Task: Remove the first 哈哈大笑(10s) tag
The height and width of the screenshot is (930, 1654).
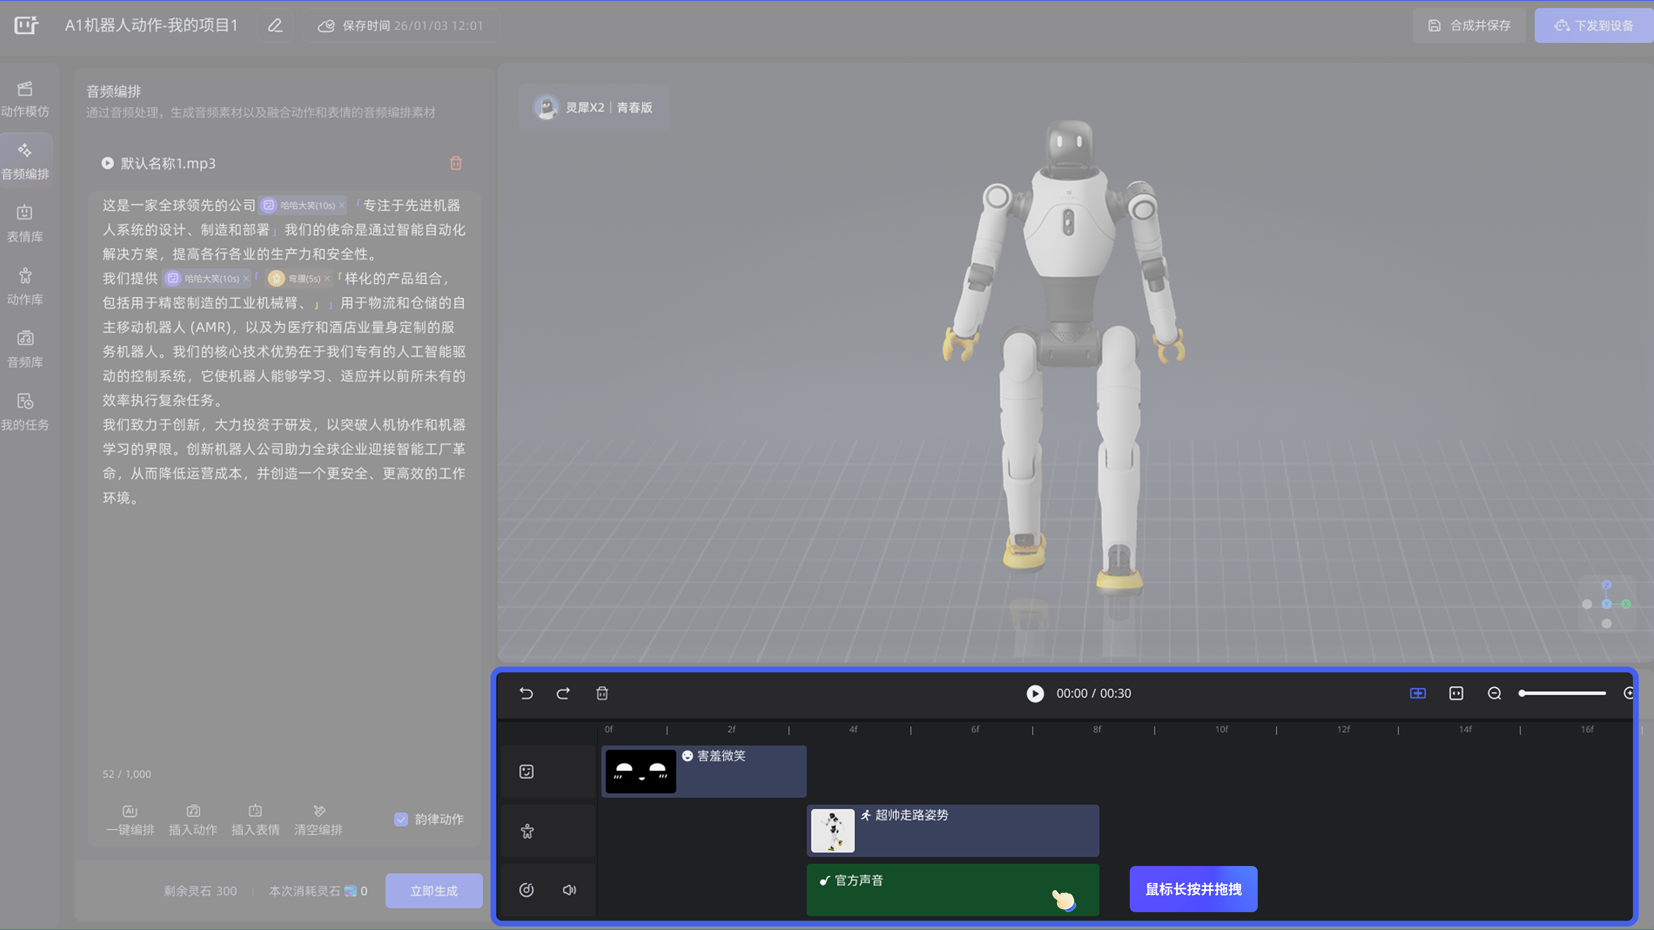Action: [342, 205]
